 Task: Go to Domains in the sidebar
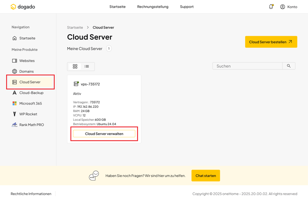tap(26, 71)
